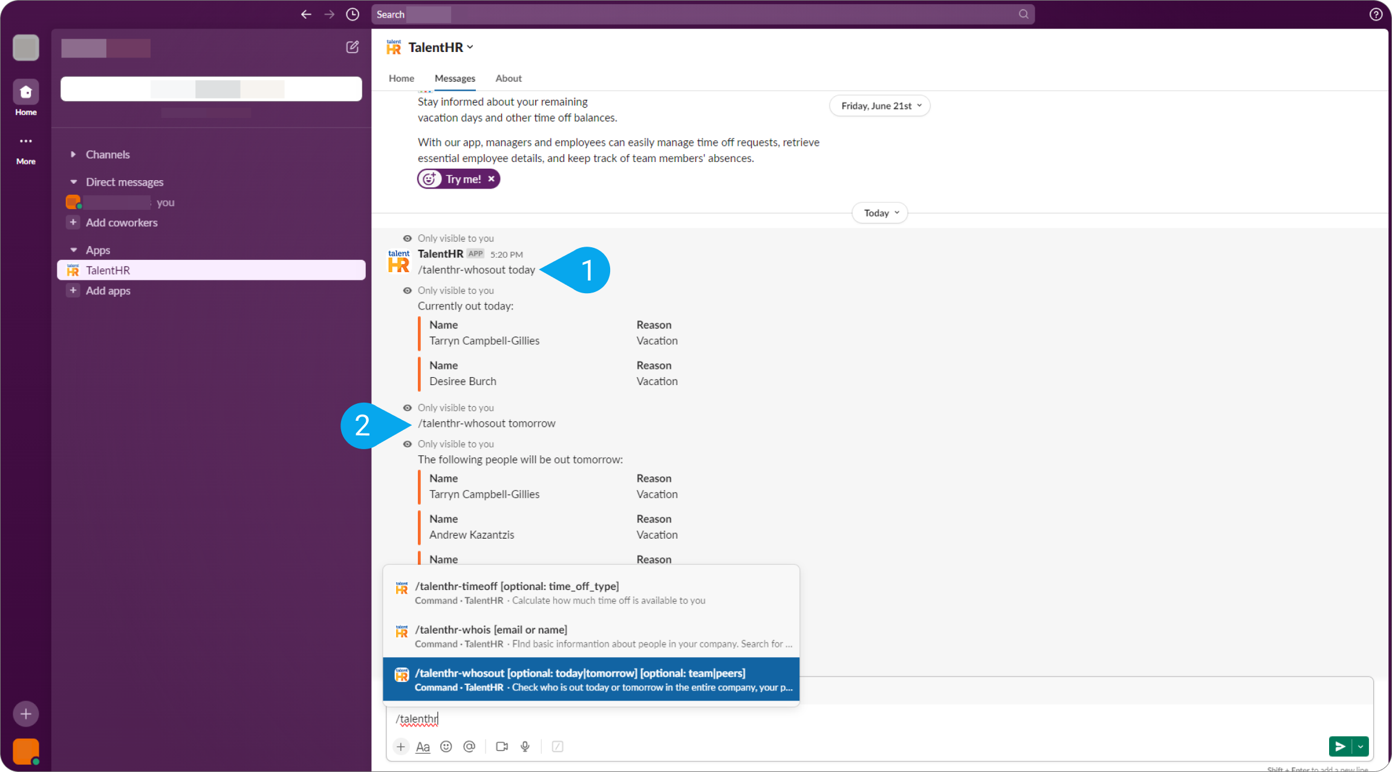This screenshot has height=772, width=1392.
Task: Click the workspace name header in the sidebar
Action: click(x=106, y=48)
